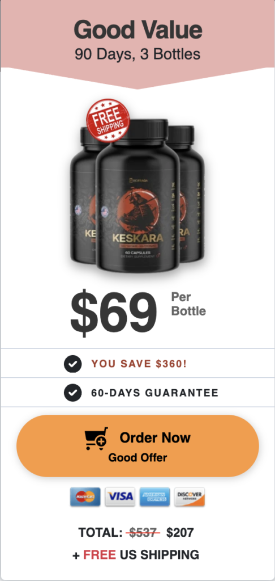The image size is (275, 581).
Task: Click the 90 Days, 3 Bottles subtitle
Action: [137, 54]
